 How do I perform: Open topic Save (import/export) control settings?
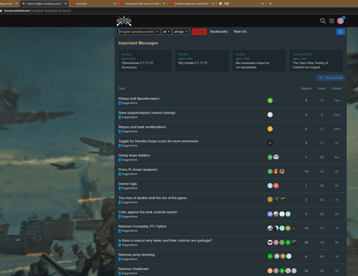pyautogui.click(x=147, y=113)
